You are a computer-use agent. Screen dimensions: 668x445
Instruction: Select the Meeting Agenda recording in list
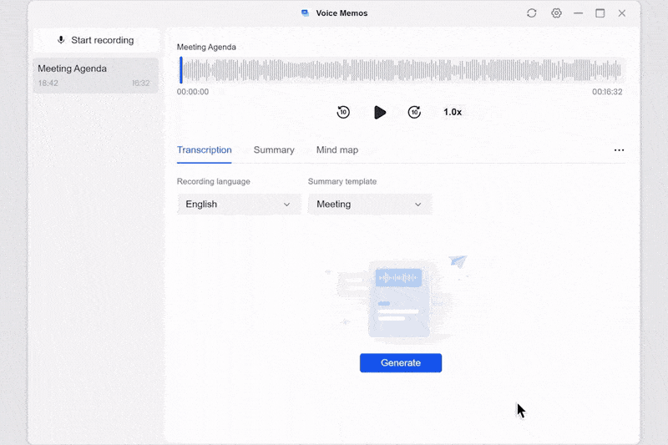pyautogui.click(x=96, y=75)
